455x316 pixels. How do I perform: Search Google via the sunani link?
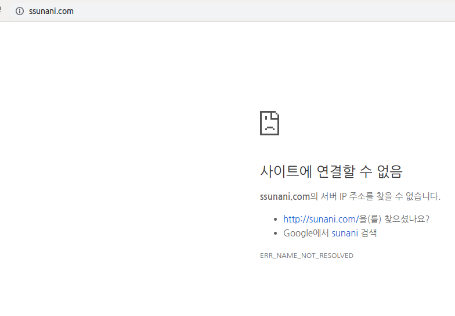(345, 234)
